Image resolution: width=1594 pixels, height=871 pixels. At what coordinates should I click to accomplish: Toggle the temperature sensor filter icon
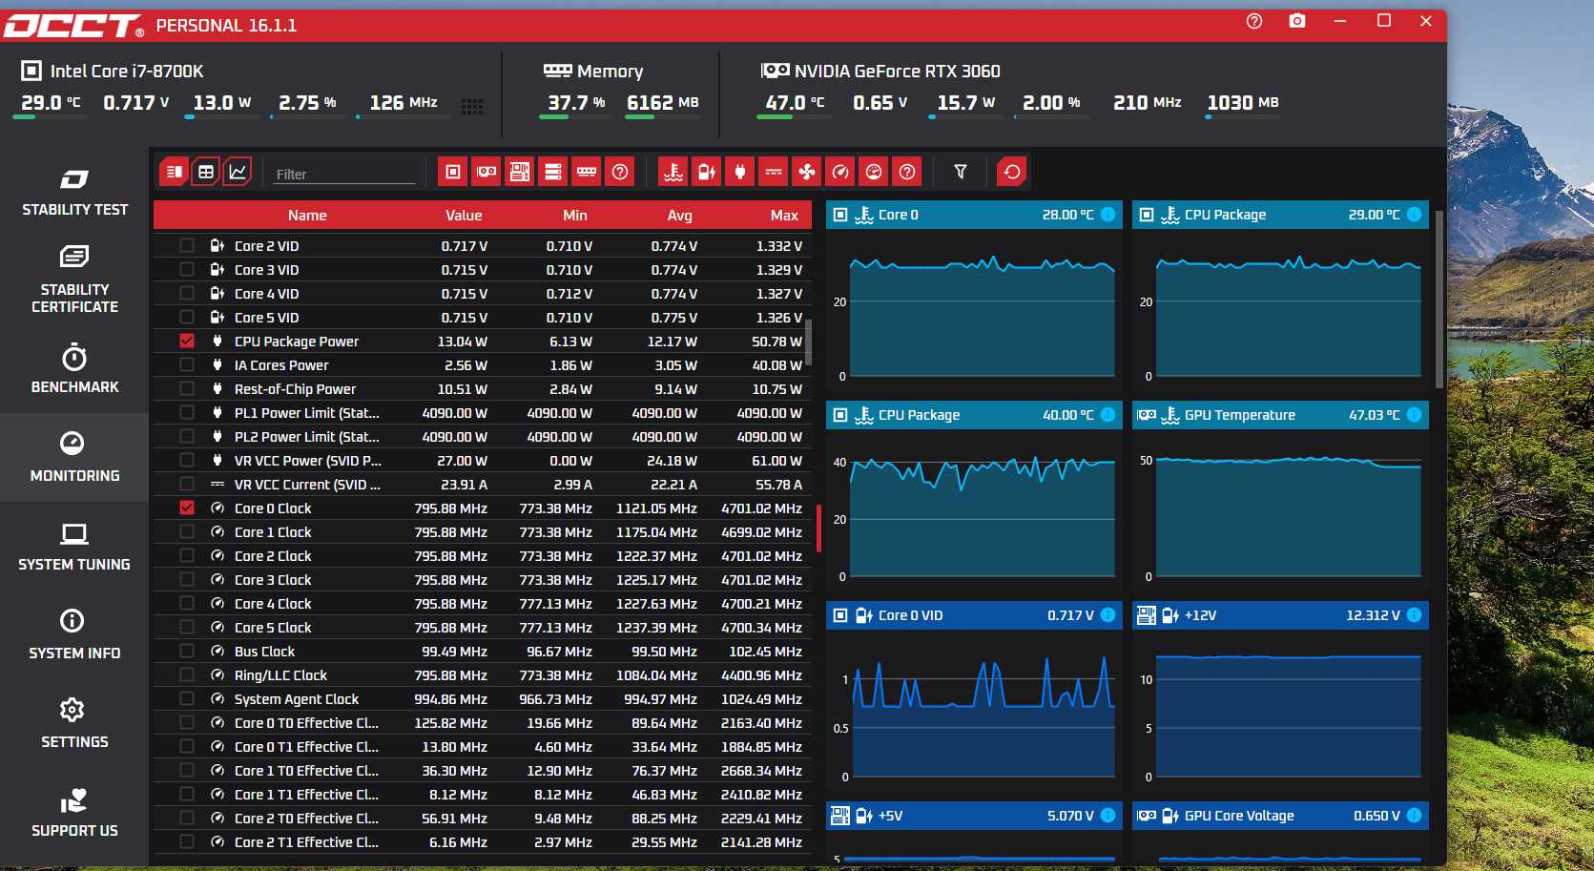tap(673, 172)
